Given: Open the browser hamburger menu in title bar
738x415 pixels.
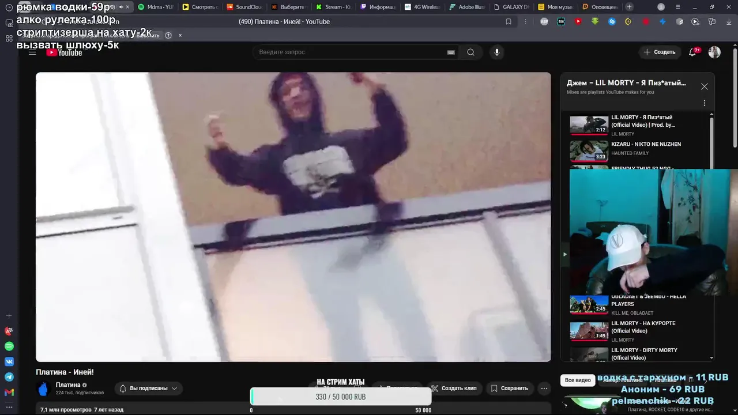Looking at the screenshot, I should (679, 7).
